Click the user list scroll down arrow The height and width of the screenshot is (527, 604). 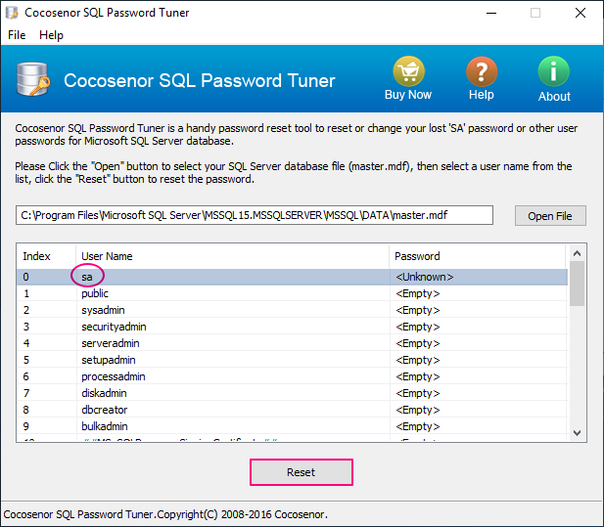click(x=577, y=433)
